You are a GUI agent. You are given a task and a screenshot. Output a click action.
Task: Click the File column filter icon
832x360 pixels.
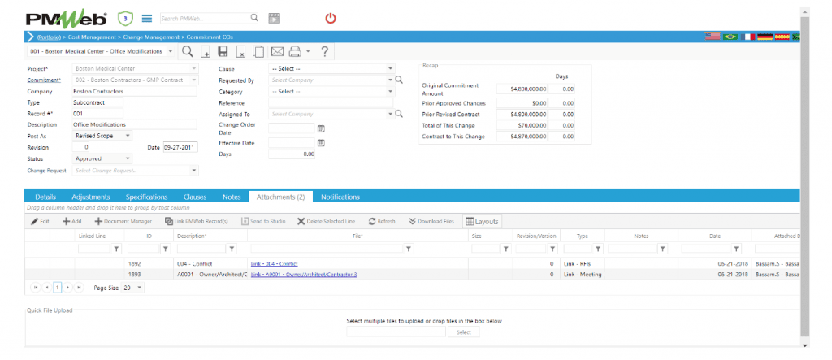tap(409, 249)
